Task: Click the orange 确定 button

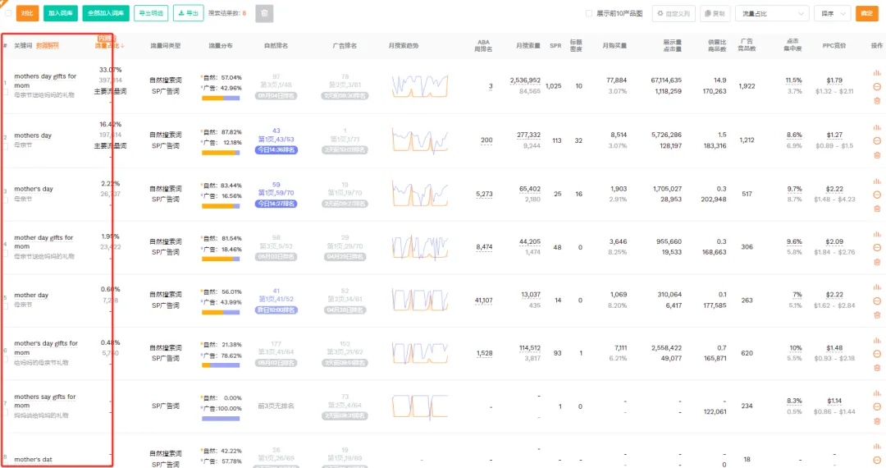Action: (866, 13)
